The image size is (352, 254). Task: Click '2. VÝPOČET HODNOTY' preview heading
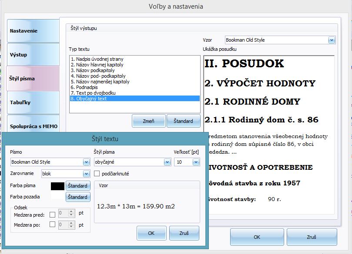(260, 83)
